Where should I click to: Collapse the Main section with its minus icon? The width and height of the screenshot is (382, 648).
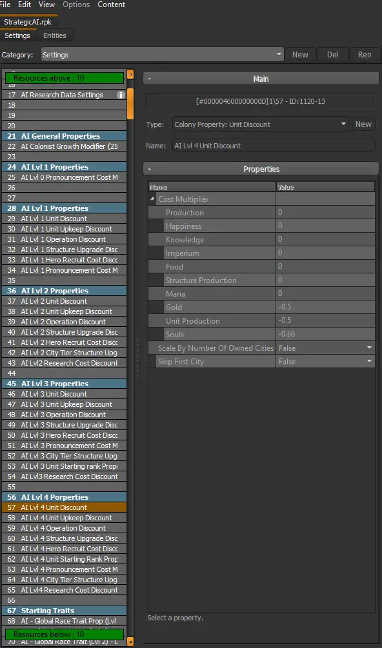tap(150, 79)
